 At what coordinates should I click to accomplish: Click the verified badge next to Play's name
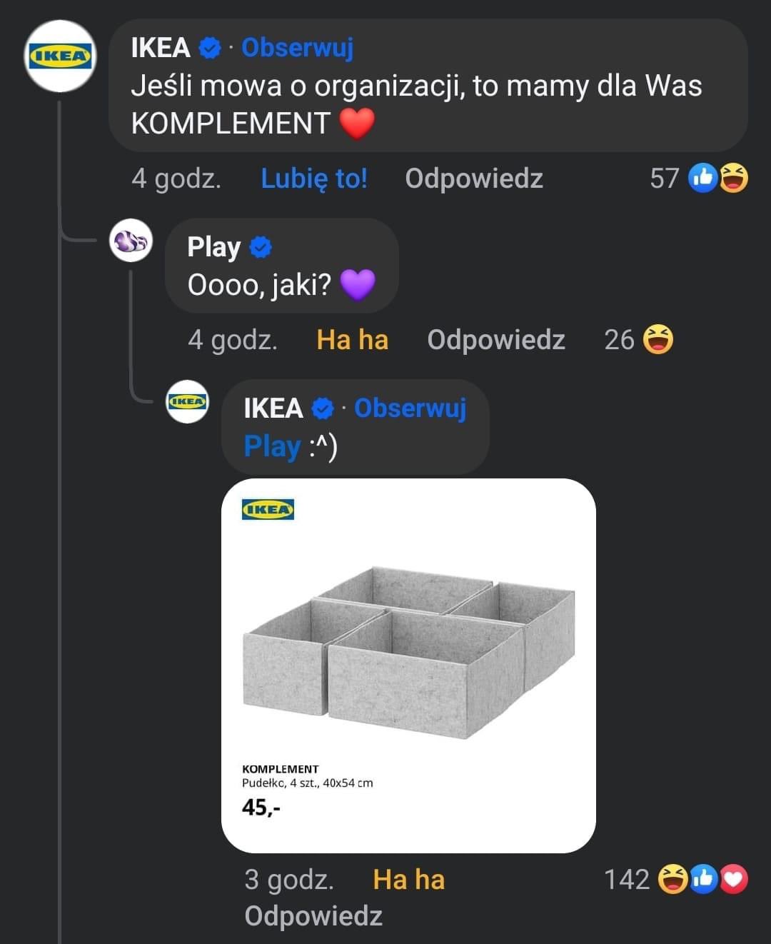point(261,247)
